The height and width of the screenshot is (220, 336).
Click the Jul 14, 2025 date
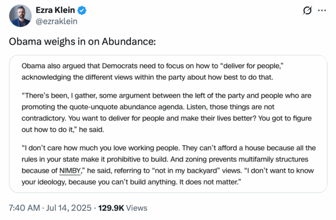(x=69, y=208)
